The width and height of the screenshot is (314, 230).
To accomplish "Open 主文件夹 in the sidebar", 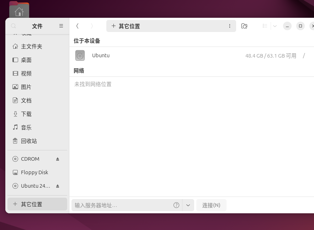I will point(37,47).
